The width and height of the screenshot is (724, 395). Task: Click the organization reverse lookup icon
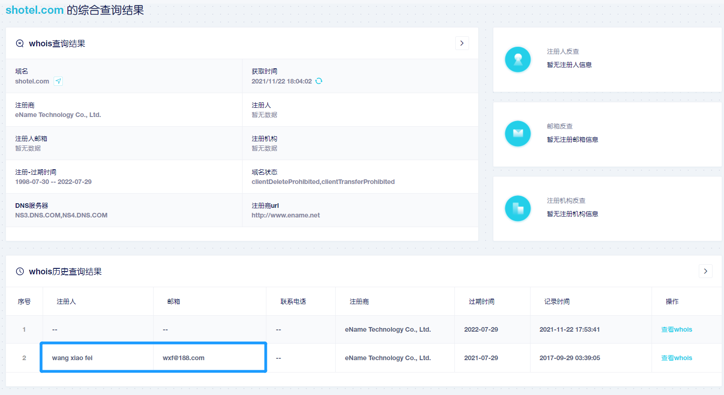click(518, 208)
